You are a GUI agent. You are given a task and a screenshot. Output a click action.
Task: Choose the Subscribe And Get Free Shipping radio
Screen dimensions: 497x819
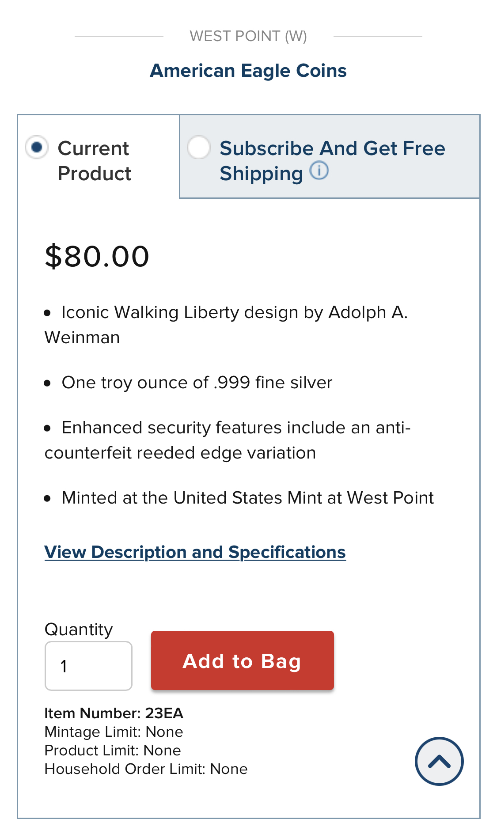[x=198, y=147]
